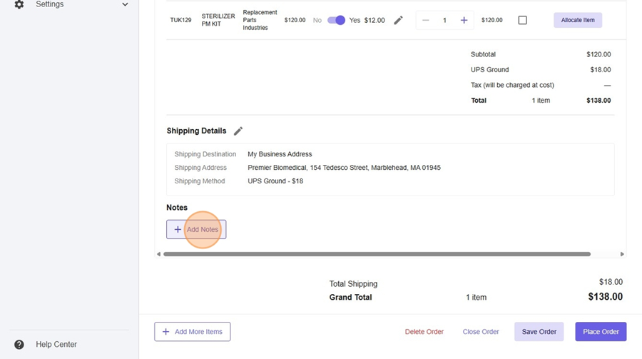Click the horizontal scrollbar right arrow

tap(622, 254)
